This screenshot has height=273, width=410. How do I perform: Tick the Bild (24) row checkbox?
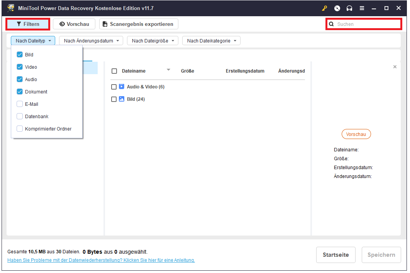coord(114,99)
